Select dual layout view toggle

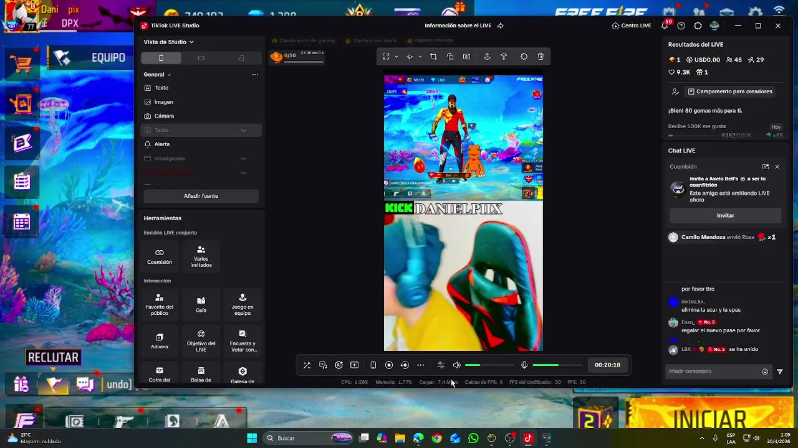click(x=241, y=58)
